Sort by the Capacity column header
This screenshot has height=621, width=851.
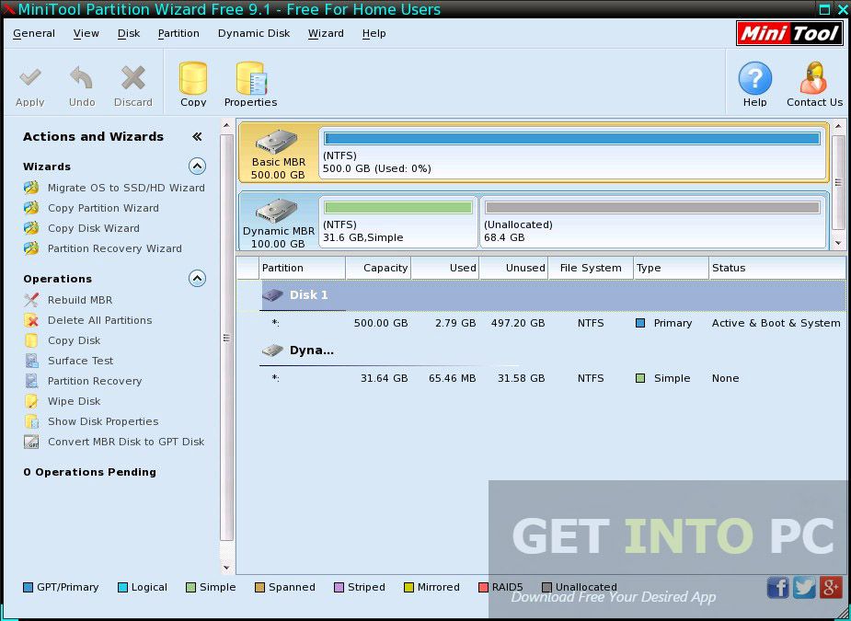[378, 268]
